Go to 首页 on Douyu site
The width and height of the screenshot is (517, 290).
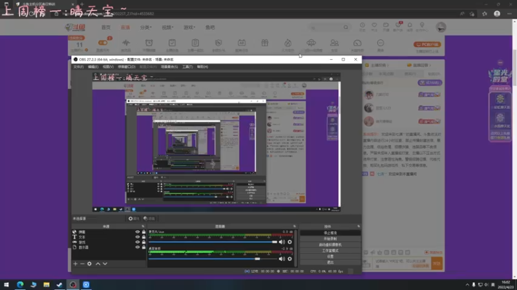106,27
